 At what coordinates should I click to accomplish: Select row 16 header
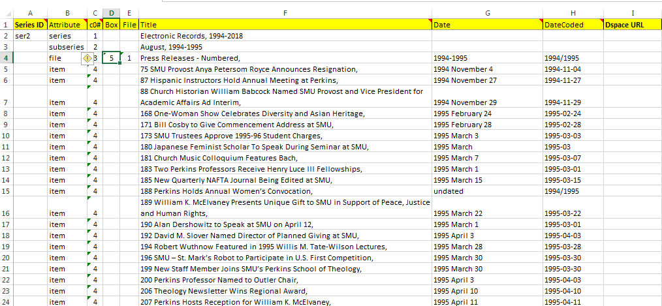pyautogui.click(x=6, y=207)
